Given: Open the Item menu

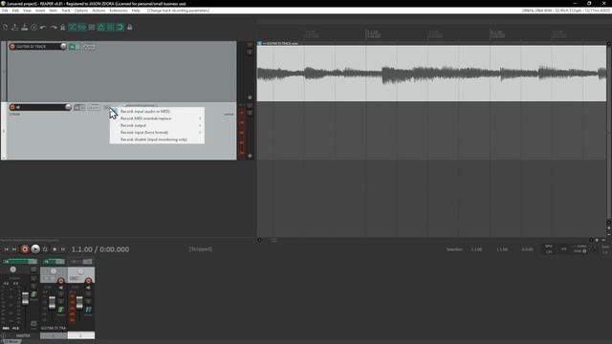Looking at the screenshot, I should click(54, 11).
